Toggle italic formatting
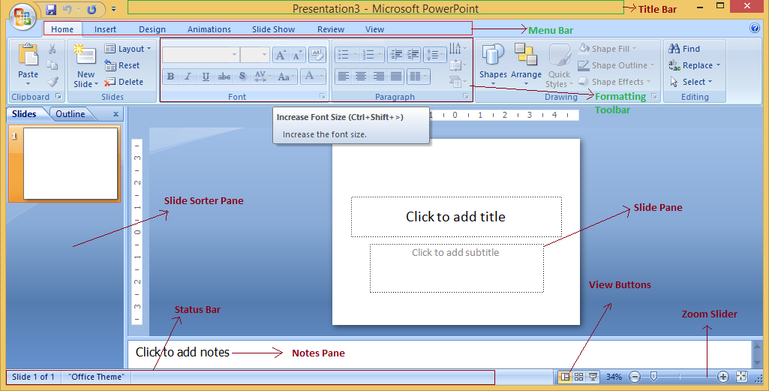Image resolution: width=769 pixels, height=391 pixels. 188,76
